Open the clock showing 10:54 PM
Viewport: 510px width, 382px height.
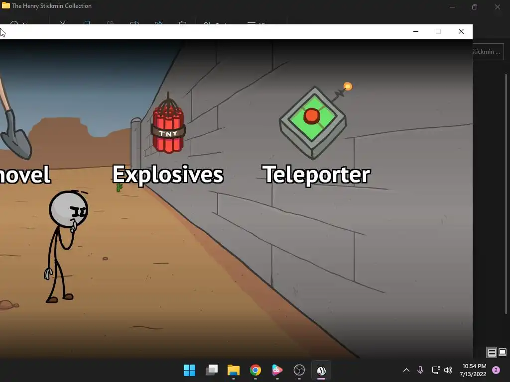click(473, 370)
